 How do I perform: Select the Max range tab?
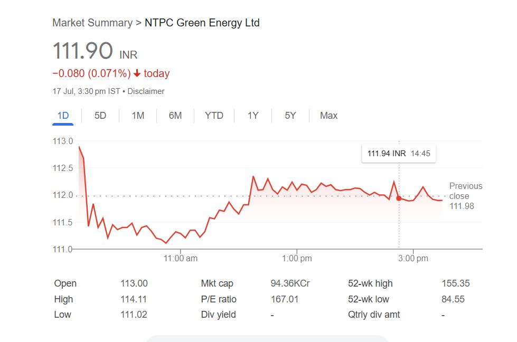[328, 116]
